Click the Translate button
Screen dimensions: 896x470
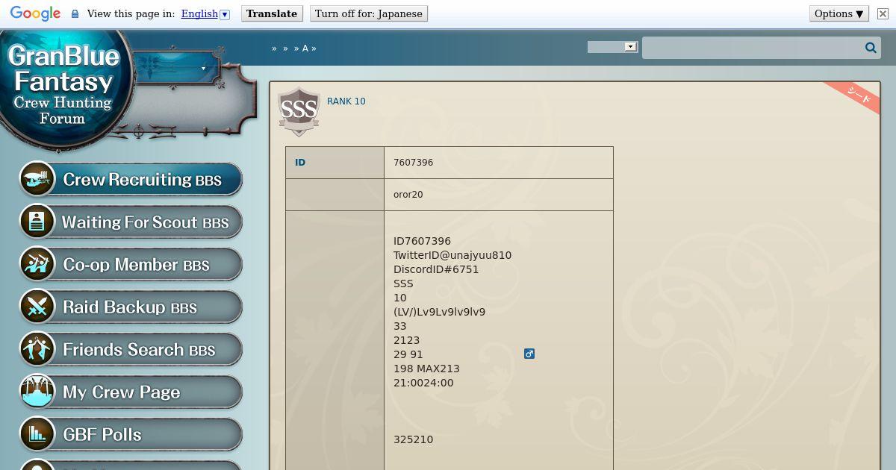point(272,13)
